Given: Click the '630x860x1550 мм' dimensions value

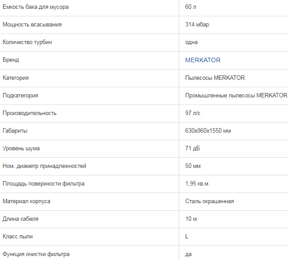Looking at the screenshot, I should click(208, 130).
